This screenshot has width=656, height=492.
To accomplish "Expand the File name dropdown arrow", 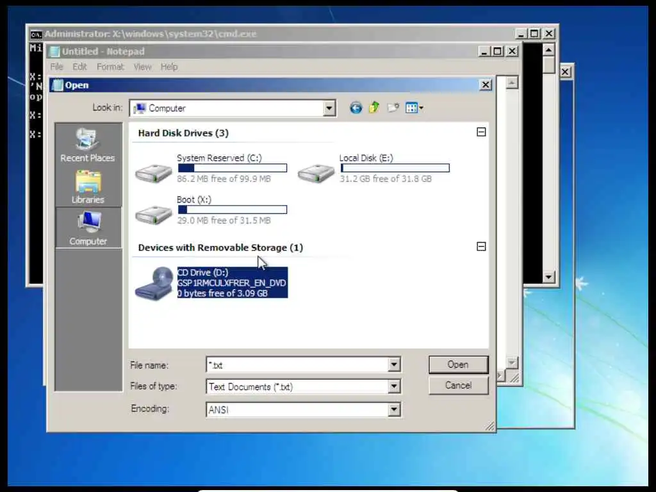I will [394, 365].
